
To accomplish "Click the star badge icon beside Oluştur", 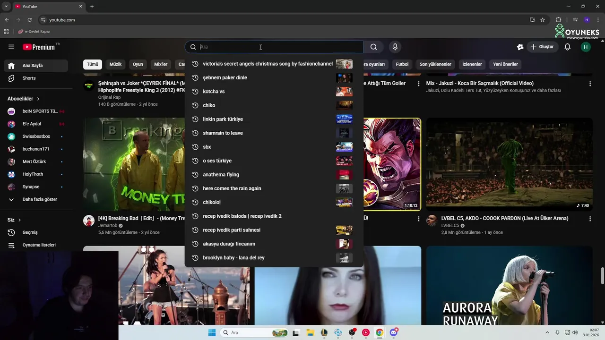I will pyautogui.click(x=520, y=47).
